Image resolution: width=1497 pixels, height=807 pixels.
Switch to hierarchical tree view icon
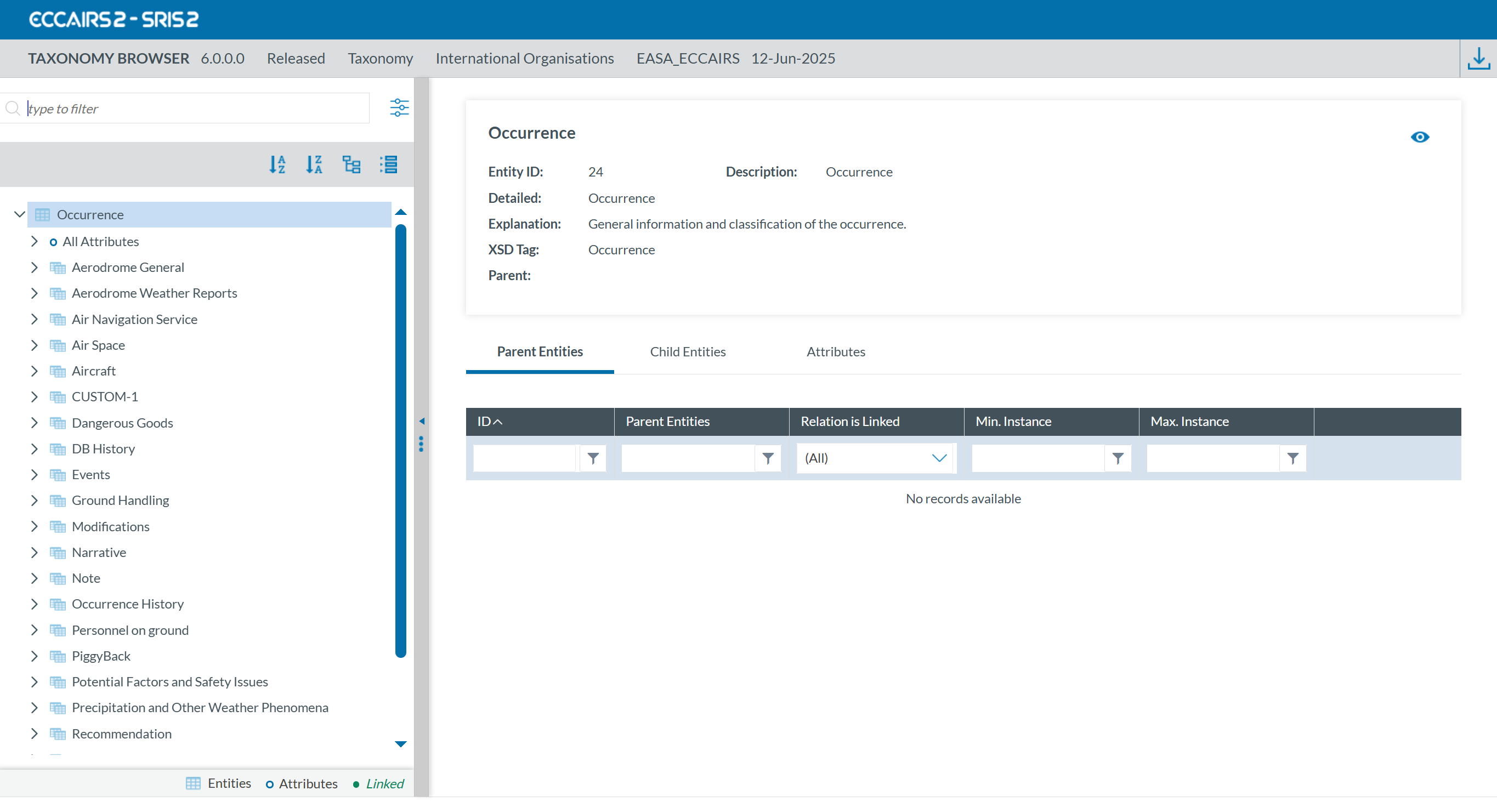click(351, 164)
